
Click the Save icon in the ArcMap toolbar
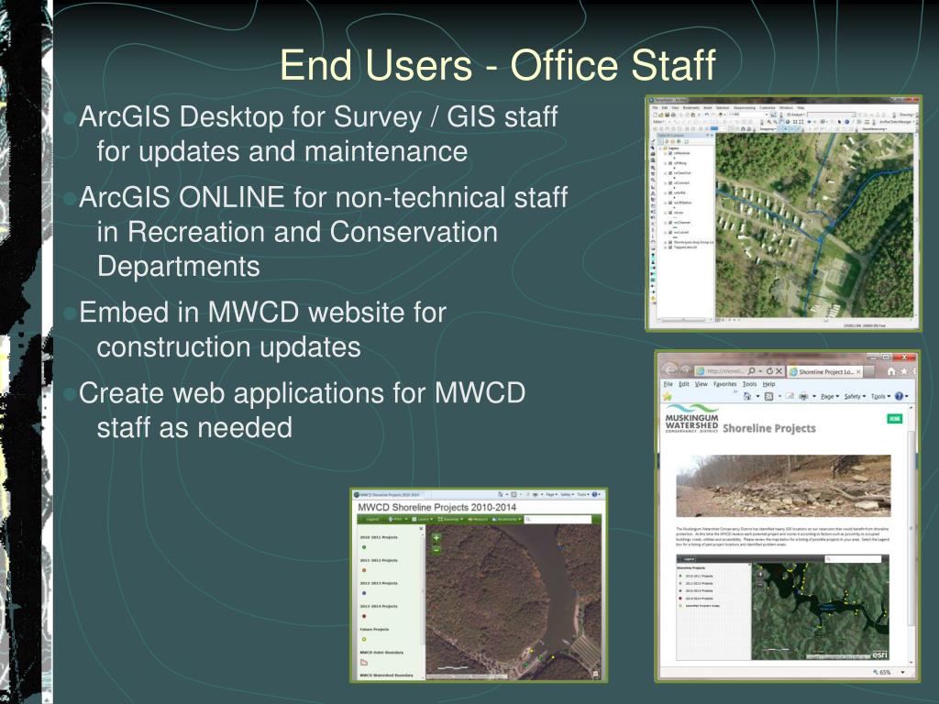[x=668, y=115]
